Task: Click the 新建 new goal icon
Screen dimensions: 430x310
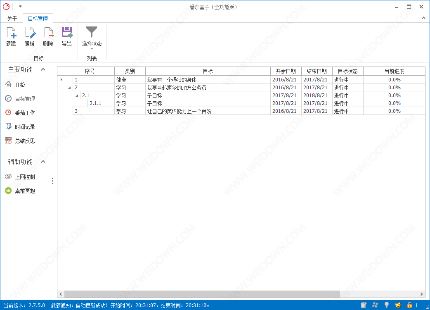Action: 11,33
